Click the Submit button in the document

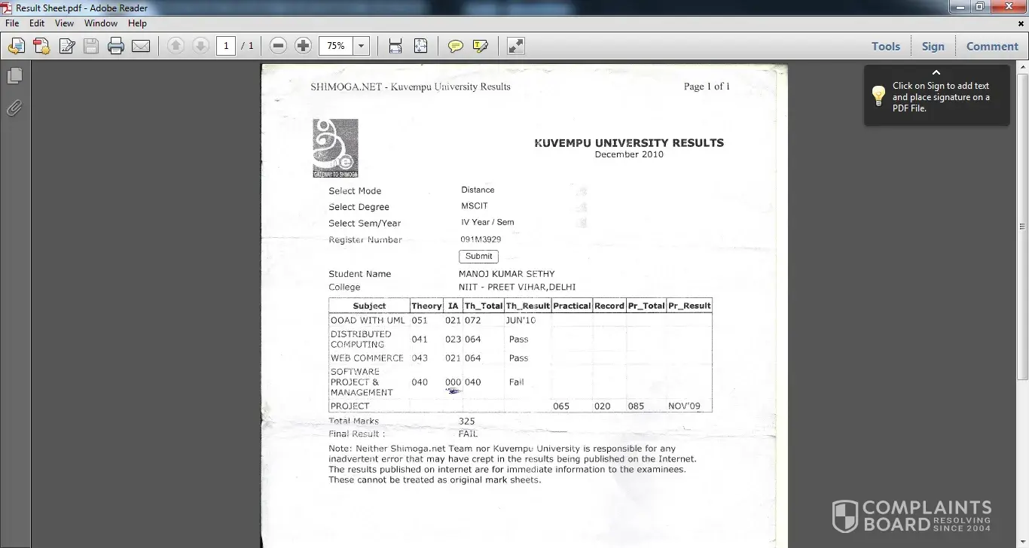click(478, 256)
